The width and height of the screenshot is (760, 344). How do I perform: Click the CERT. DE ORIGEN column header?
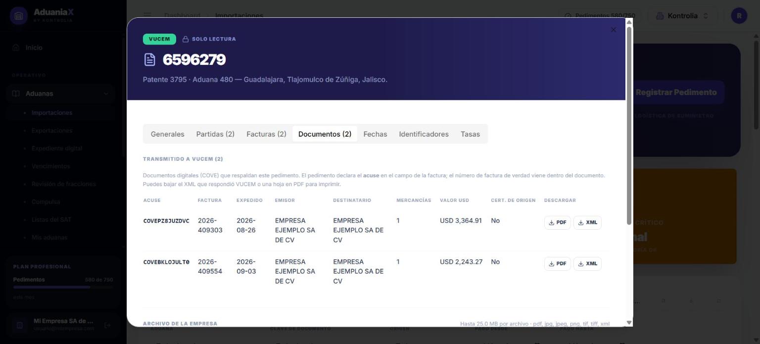tap(513, 200)
